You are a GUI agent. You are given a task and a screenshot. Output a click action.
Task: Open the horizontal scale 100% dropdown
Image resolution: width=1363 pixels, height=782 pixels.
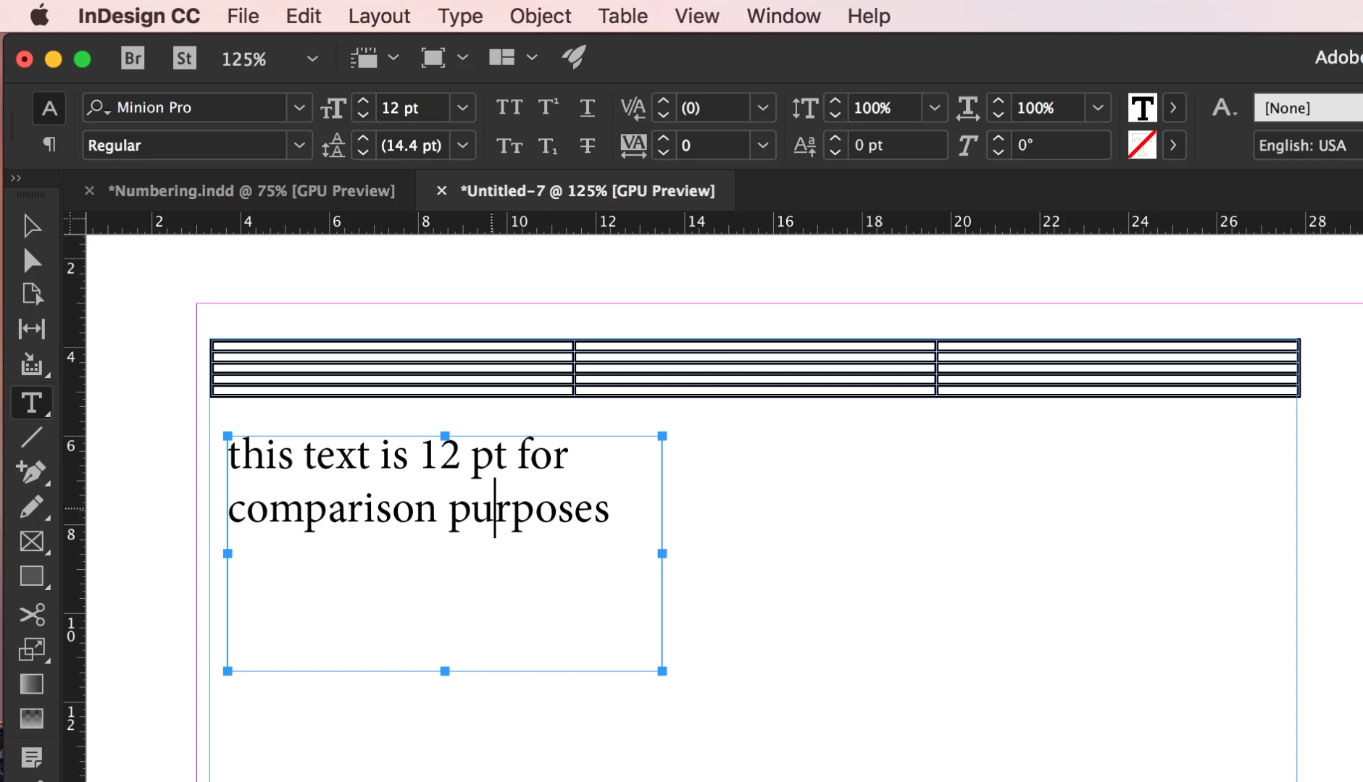(x=1098, y=108)
